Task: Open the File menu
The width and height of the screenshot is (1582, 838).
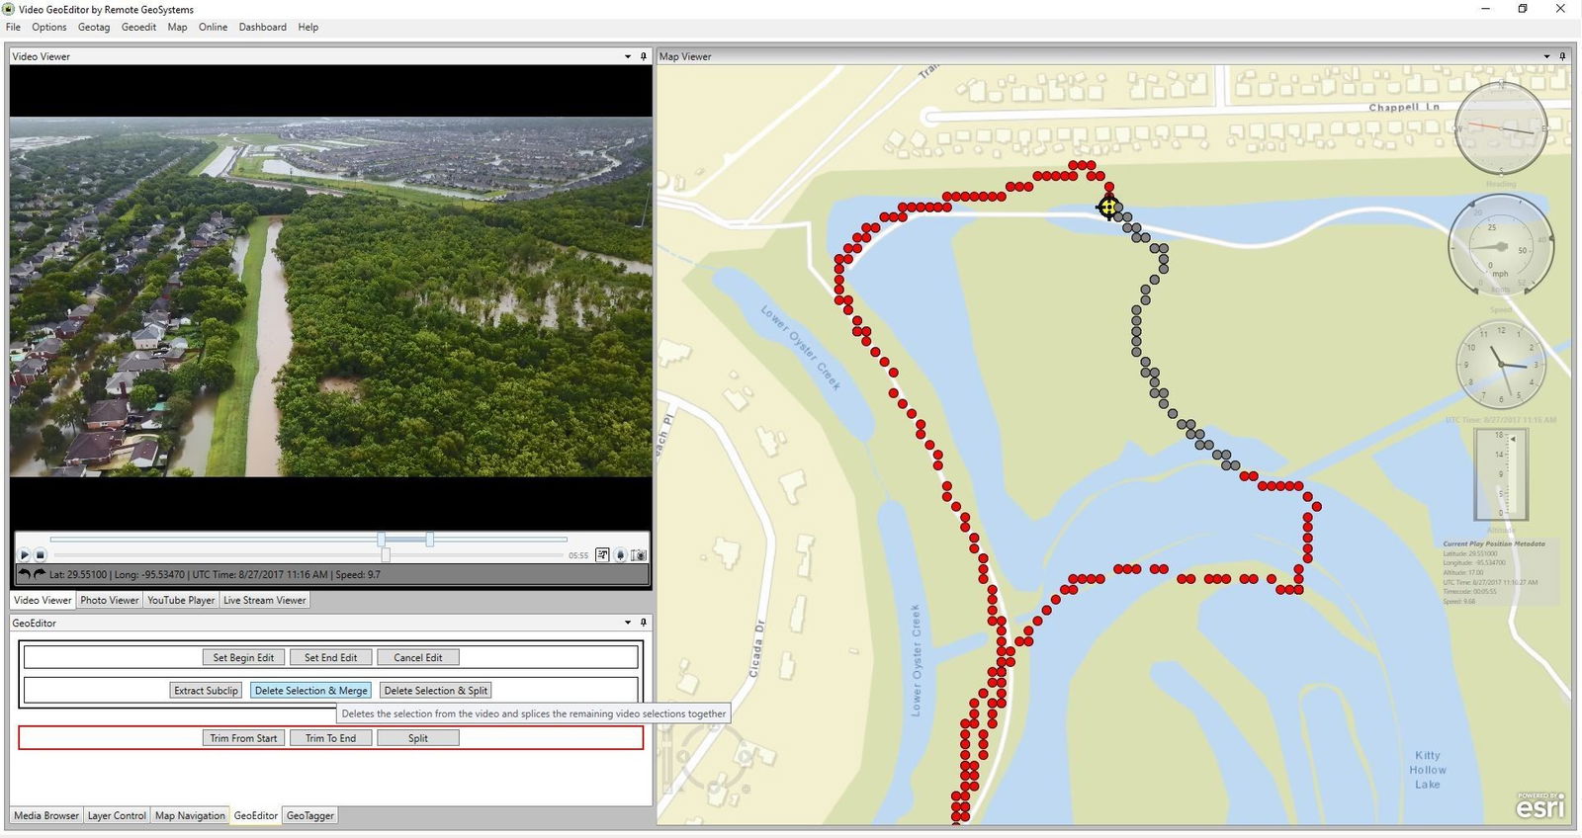Action: [13, 27]
